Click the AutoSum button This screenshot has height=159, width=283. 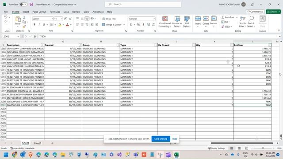click(228, 17)
